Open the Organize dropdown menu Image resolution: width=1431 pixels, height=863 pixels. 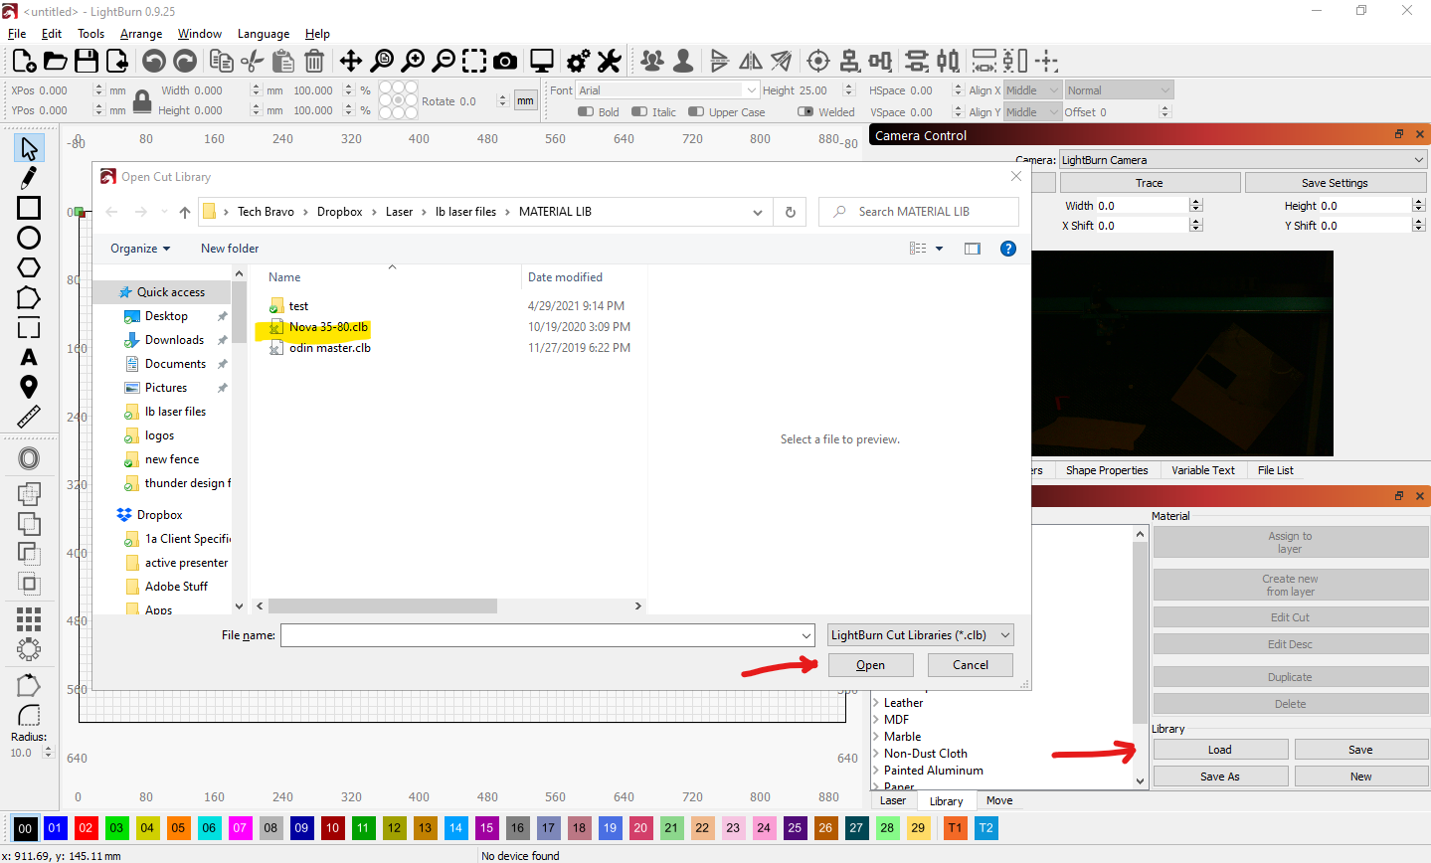(140, 249)
